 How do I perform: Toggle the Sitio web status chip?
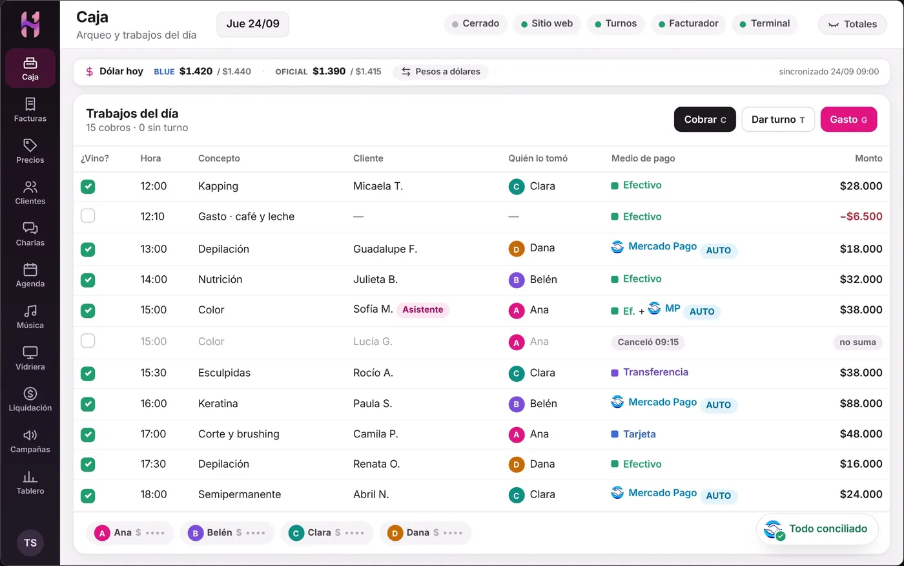coord(547,24)
